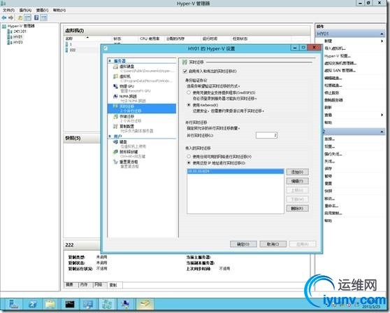Open Virtual SAN Manager (虚拟 SAN 管理器) action
Viewport: 390px width, 313px height.
coord(340,71)
